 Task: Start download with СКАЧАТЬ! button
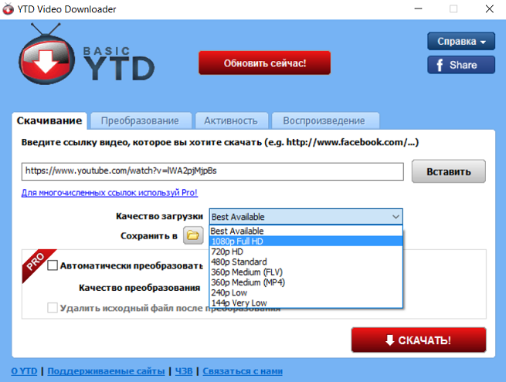[419, 340]
